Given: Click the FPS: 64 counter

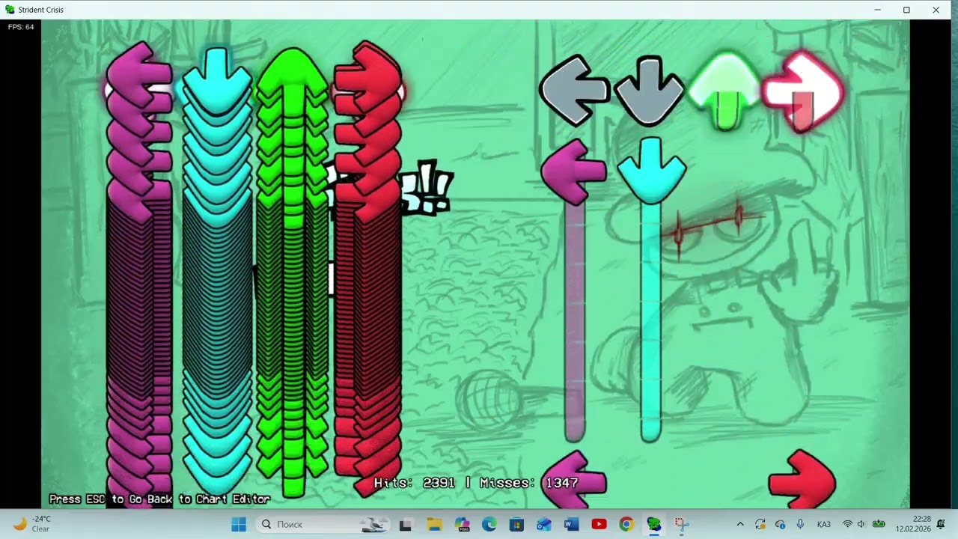Looking at the screenshot, I should point(21,27).
